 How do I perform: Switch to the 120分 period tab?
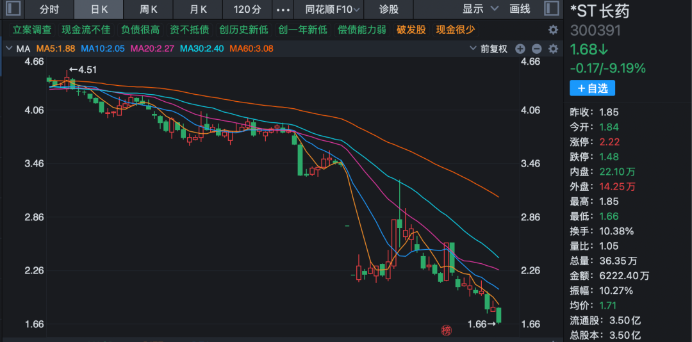247,10
